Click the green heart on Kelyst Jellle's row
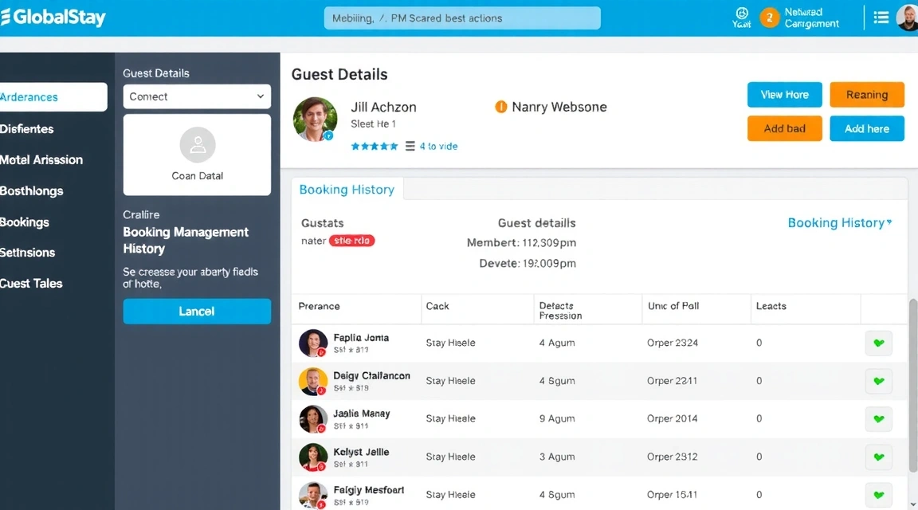The height and width of the screenshot is (510, 918). [878, 457]
